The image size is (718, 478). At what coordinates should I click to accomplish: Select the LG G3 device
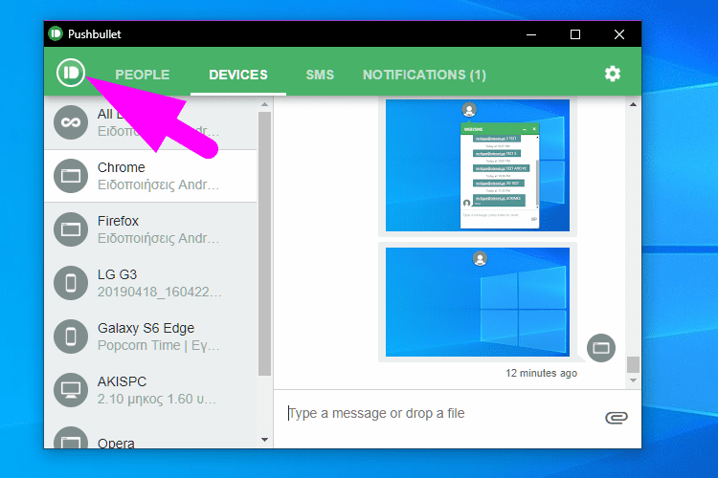150,283
